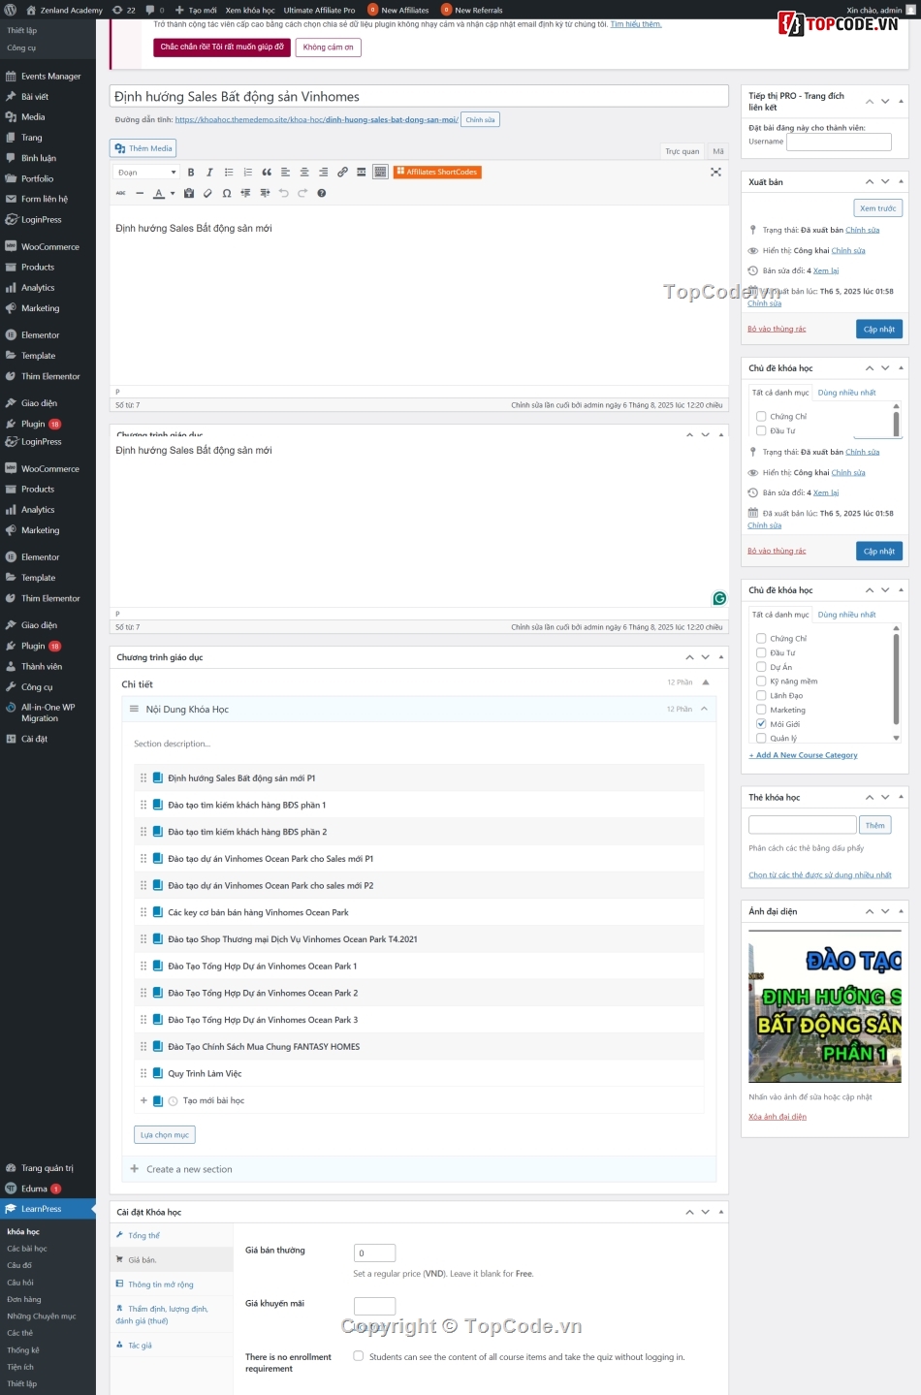The image size is (921, 1395).
Task: Collapse the Nội Dung Khóa Học section
Action: click(704, 709)
